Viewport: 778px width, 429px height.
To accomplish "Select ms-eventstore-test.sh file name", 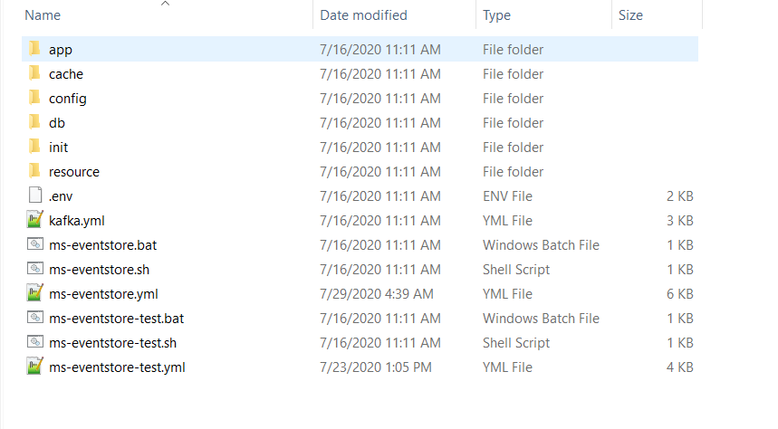I will click(x=113, y=342).
